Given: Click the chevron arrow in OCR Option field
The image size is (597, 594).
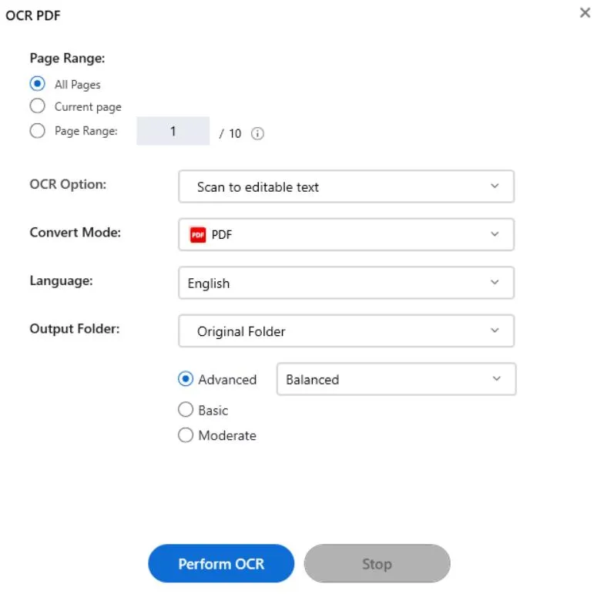Looking at the screenshot, I should [x=495, y=186].
